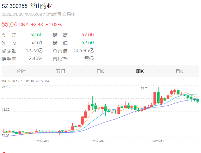Click the 换手率 value 2.40%
201x153 pixels.
tap(36, 58)
